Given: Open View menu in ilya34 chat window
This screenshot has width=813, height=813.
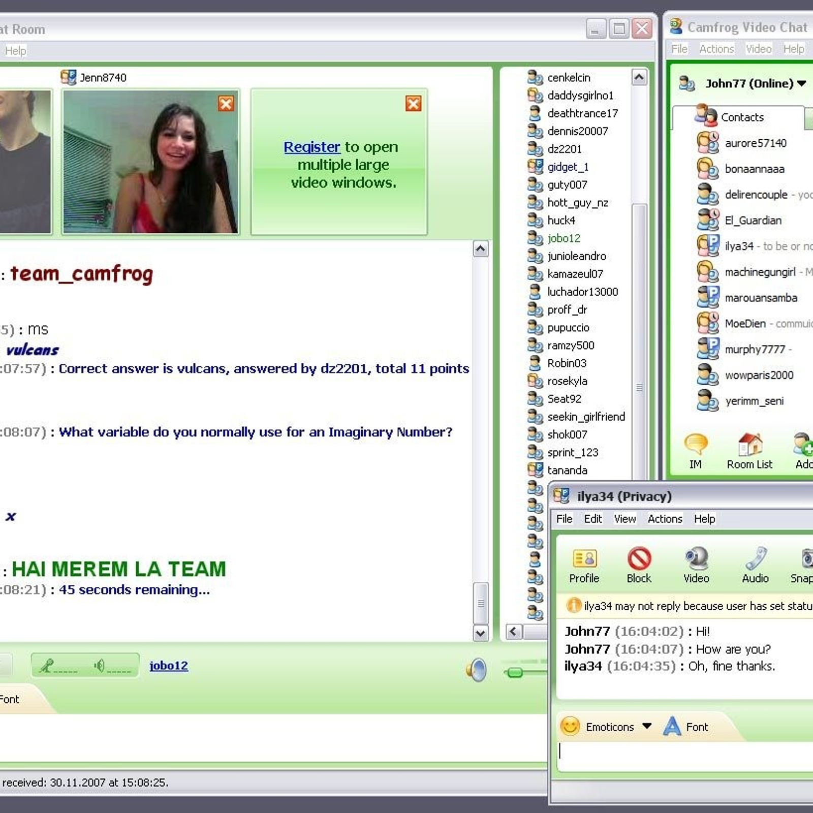Looking at the screenshot, I should [624, 519].
